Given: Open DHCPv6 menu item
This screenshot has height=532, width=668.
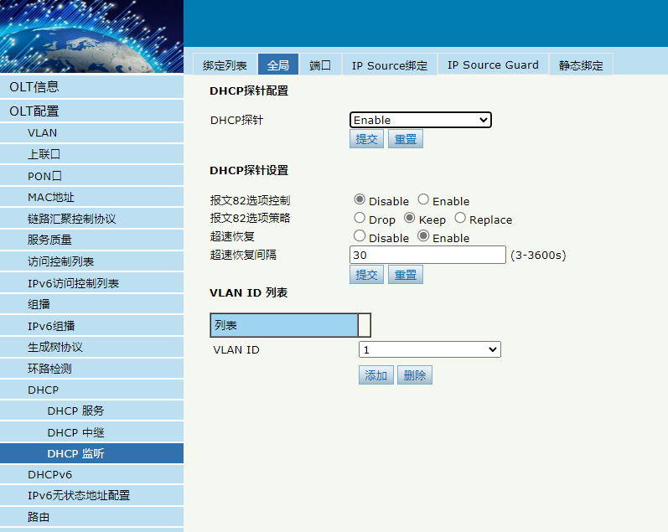Looking at the screenshot, I should pos(91,474).
